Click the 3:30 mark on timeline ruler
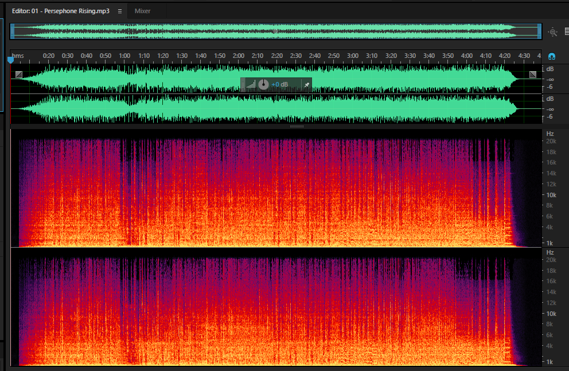This screenshot has width=569, height=371. (410, 56)
